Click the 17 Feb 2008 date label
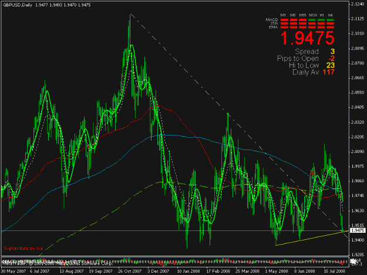The width and height of the screenshot is (367, 275). coord(218,271)
